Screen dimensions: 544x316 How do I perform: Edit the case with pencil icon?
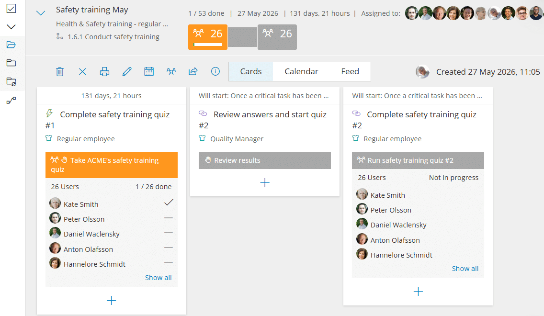(x=127, y=71)
